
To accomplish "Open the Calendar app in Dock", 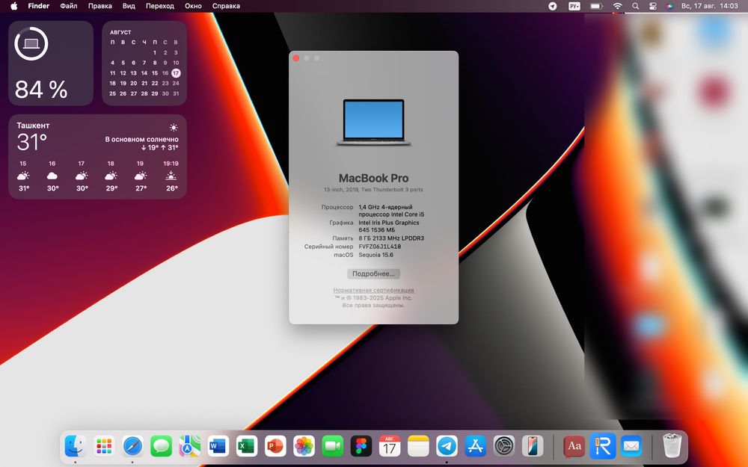I will [390, 447].
